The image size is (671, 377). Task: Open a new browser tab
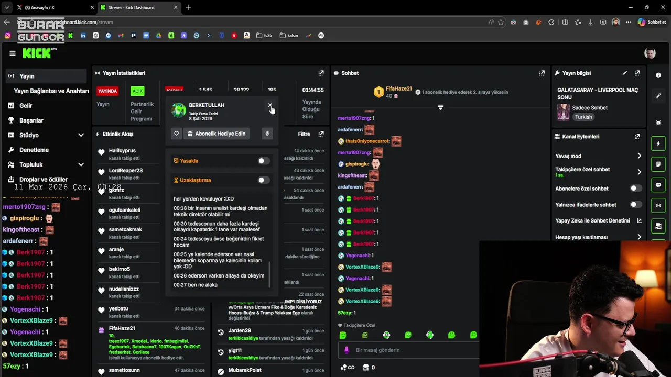(188, 8)
